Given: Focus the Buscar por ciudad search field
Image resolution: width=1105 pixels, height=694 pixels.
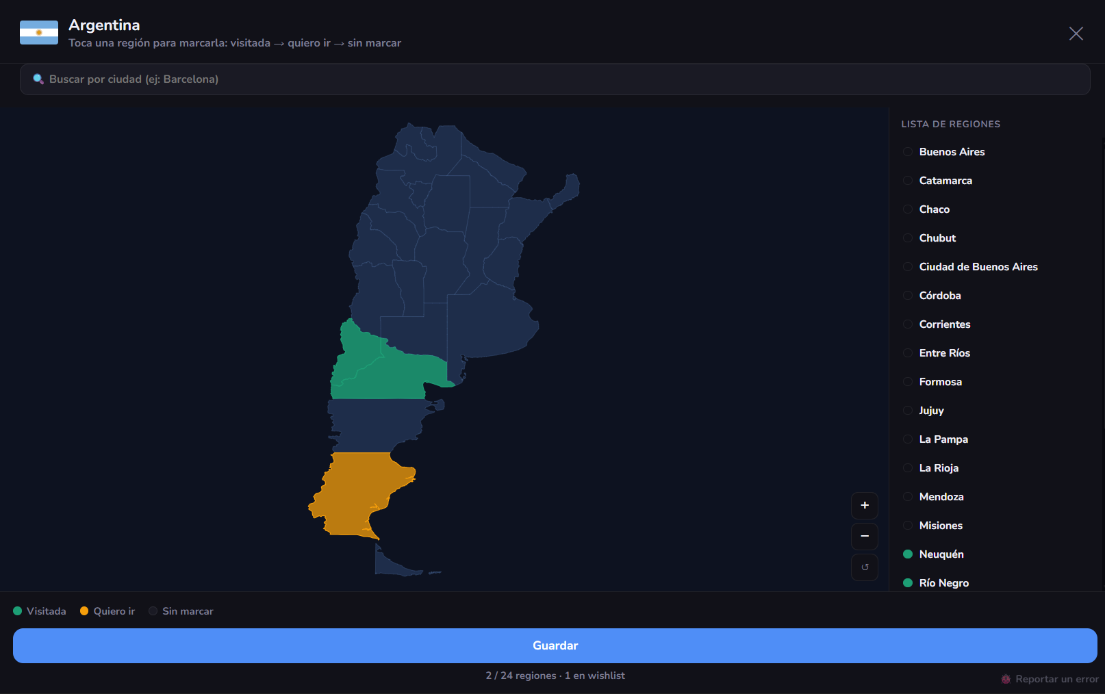Looking at the screenshot, I should [x=555, y=79].
